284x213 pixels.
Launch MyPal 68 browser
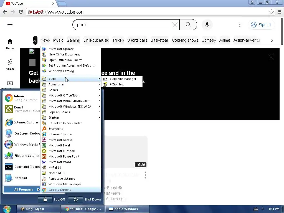coord(71,168)
